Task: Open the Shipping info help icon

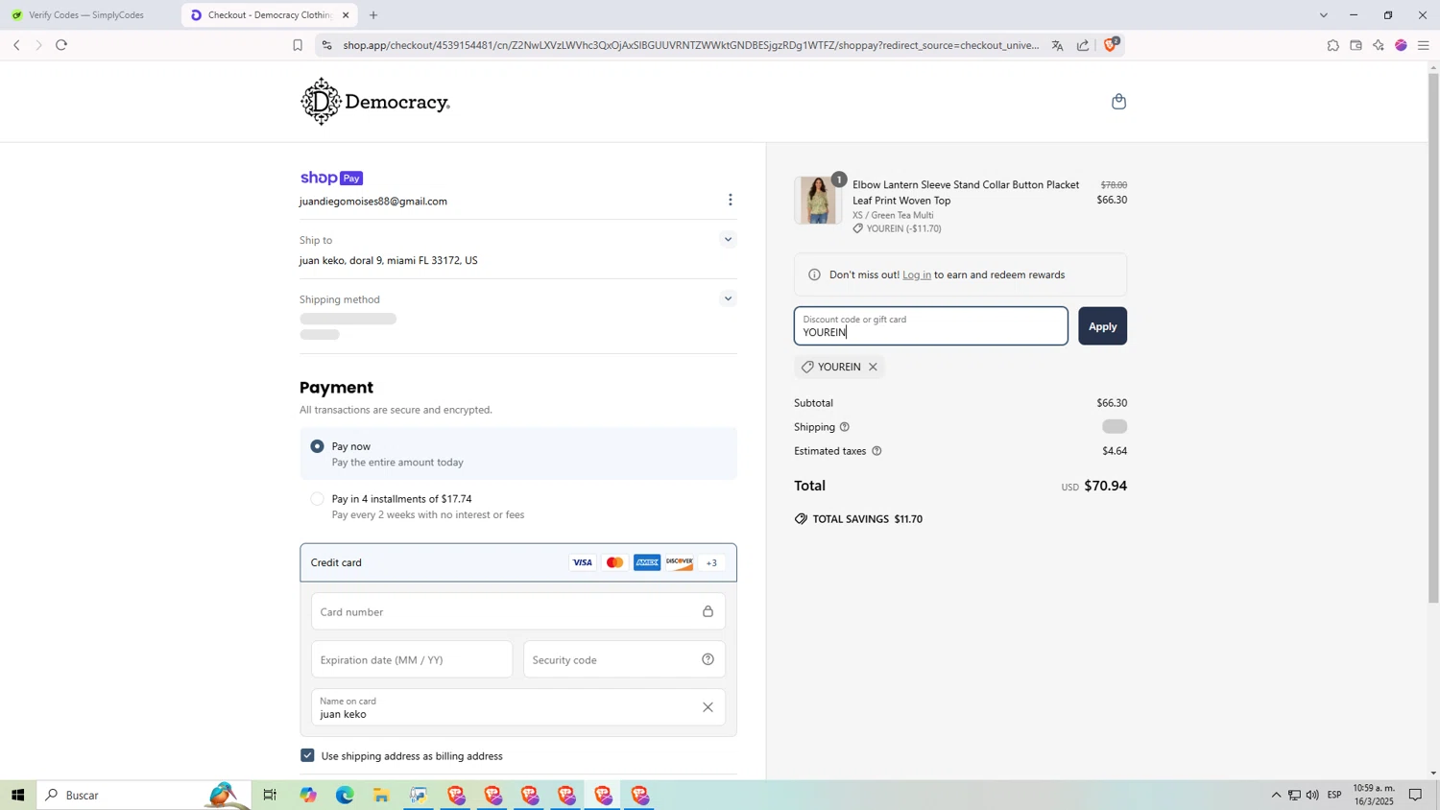Action: pos(845,427)
